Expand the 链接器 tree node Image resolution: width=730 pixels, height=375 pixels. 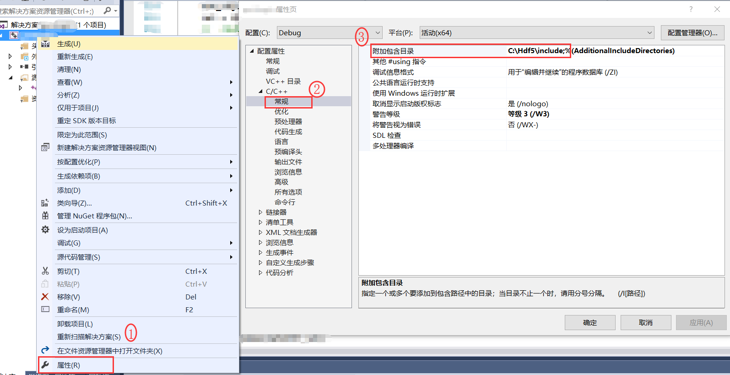tap(260, 212)
